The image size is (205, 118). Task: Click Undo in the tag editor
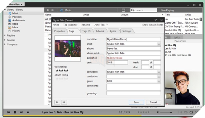click(x=56, y=25)
